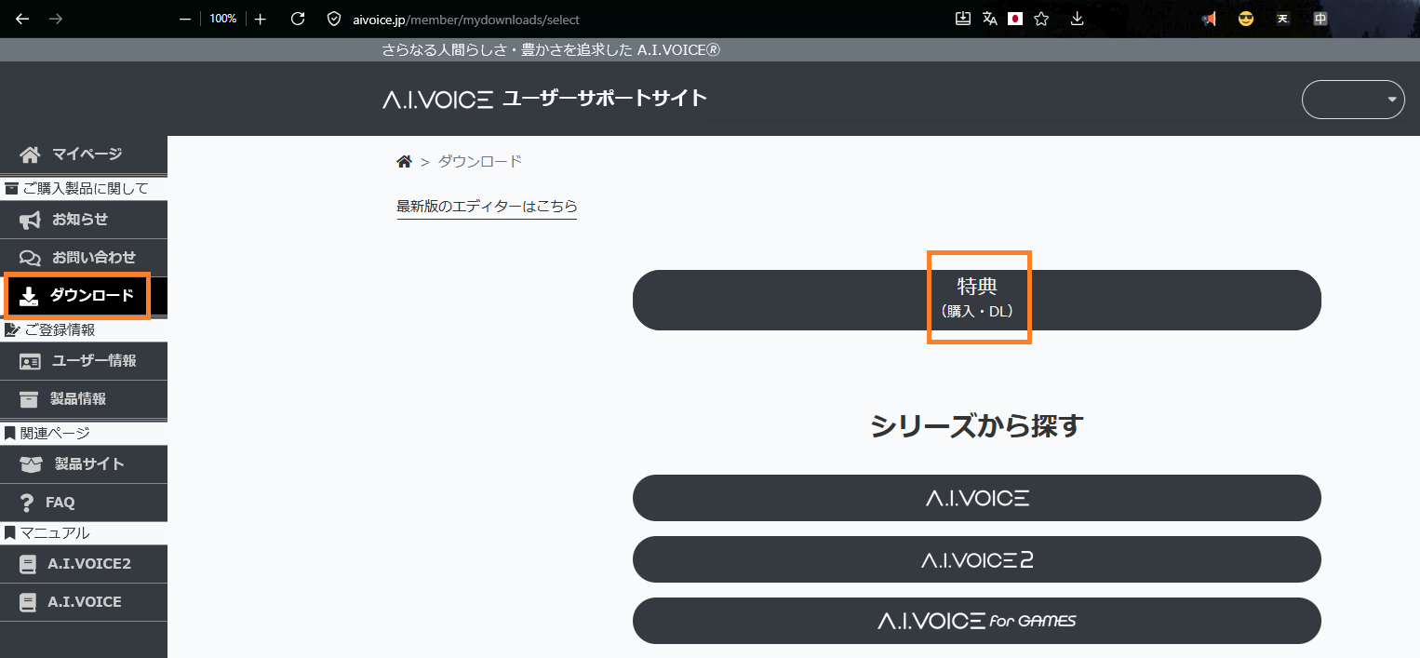Click the archive box icon beside 製品情報
1420x658 pixels.
coord(30,399)
